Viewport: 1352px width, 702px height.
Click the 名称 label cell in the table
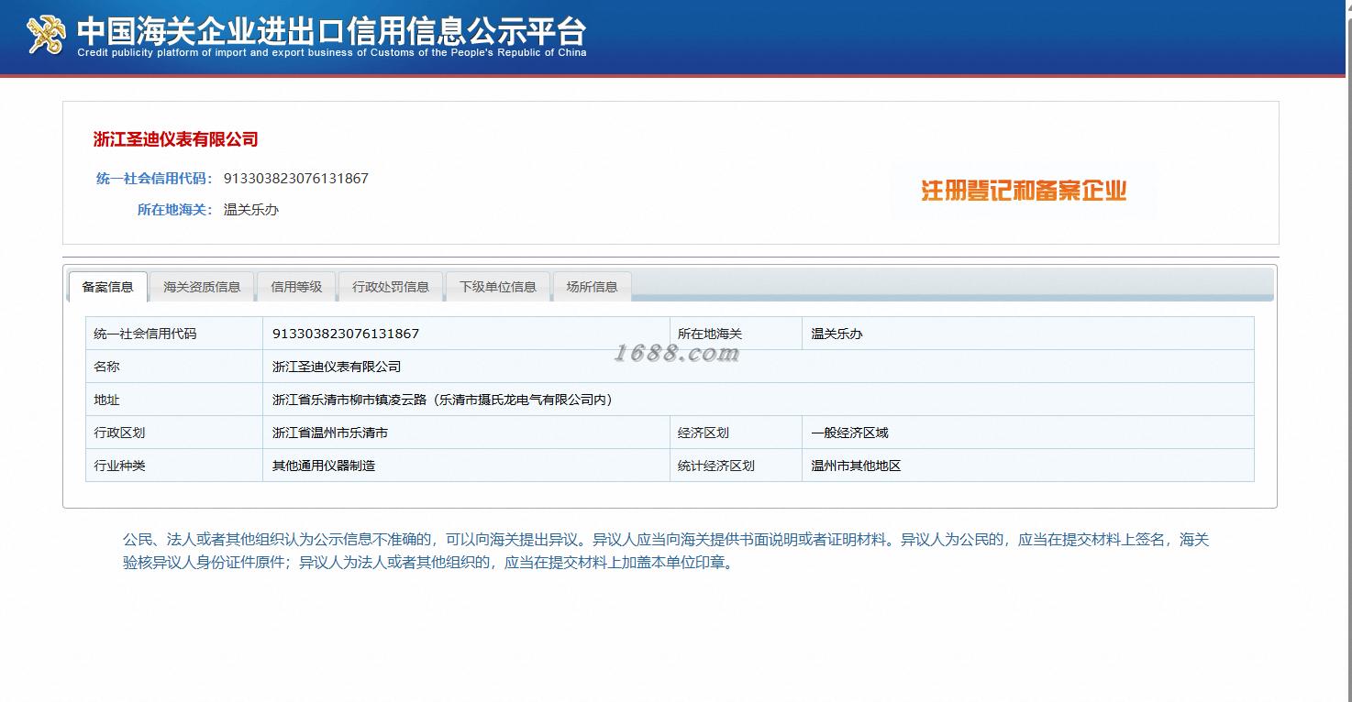click(x=174, y=367)
